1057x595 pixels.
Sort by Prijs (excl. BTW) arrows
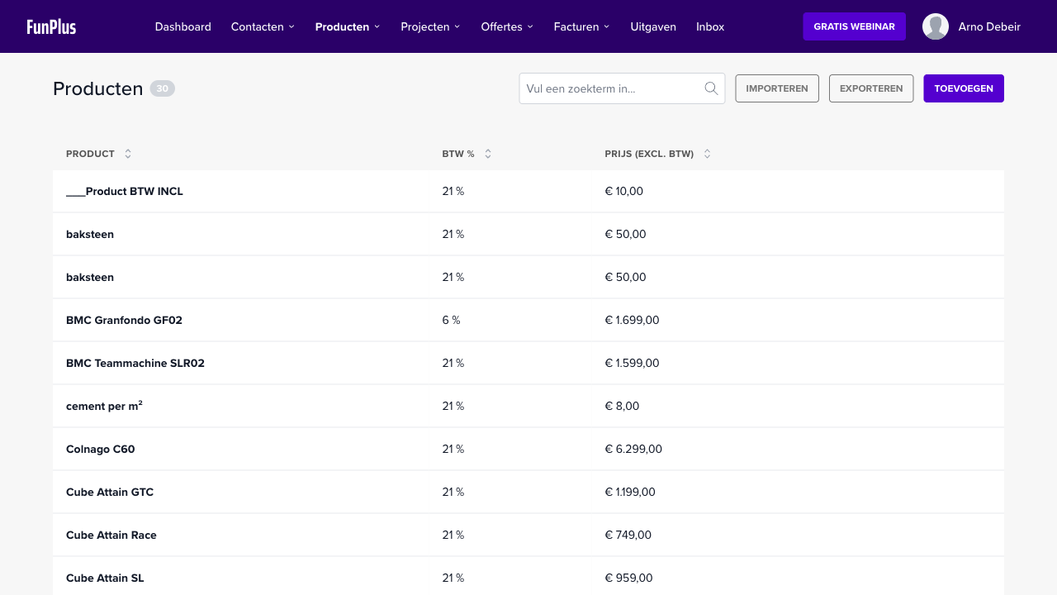coord(708,154)
